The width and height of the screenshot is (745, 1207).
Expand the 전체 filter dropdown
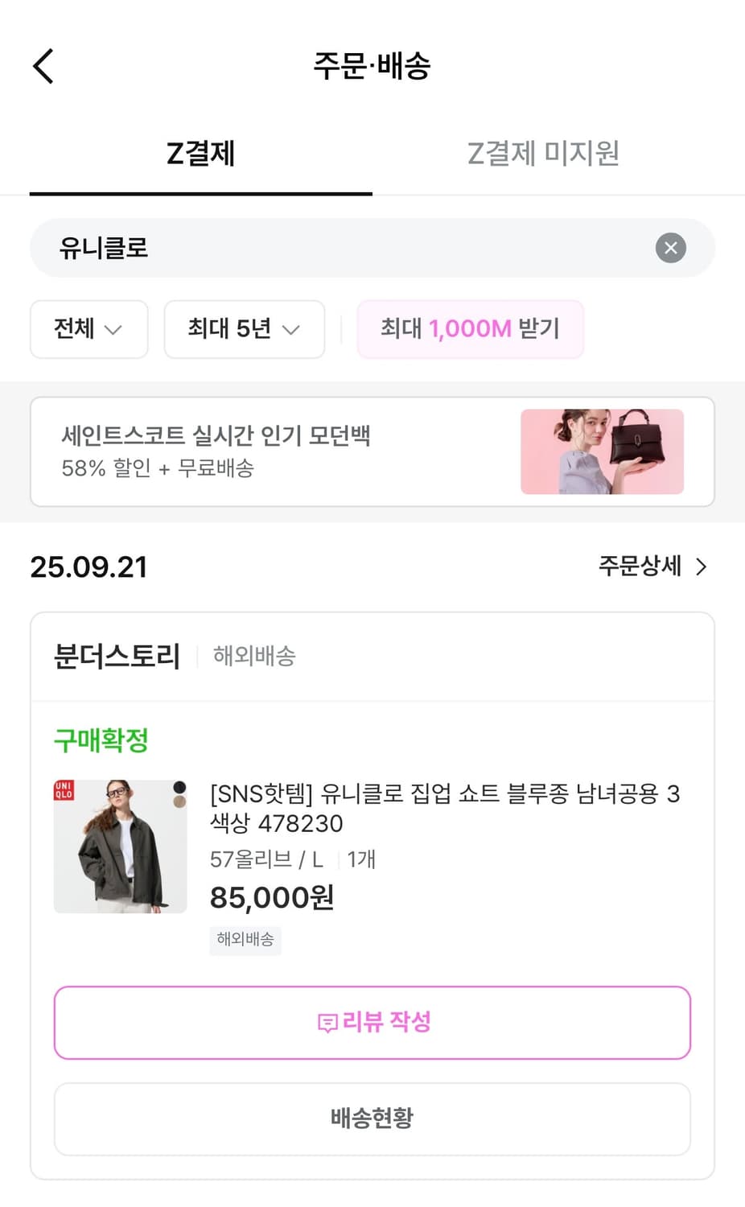tap(88, 329)
